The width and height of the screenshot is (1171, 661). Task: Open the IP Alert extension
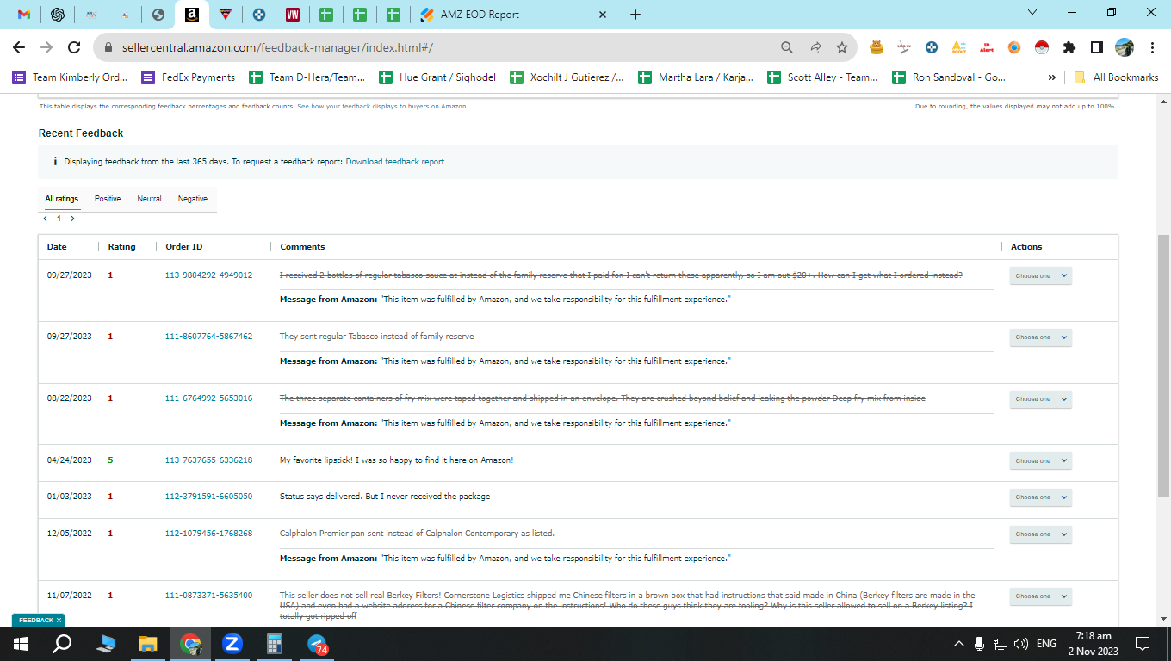click(x=987, y=47)
